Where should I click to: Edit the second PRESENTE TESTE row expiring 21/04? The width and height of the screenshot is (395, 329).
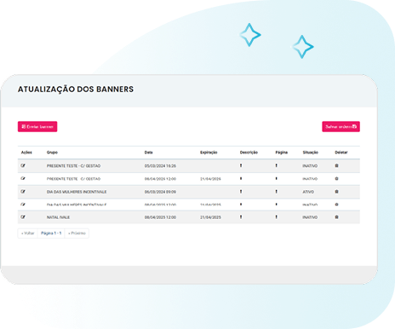pos(23,178)
